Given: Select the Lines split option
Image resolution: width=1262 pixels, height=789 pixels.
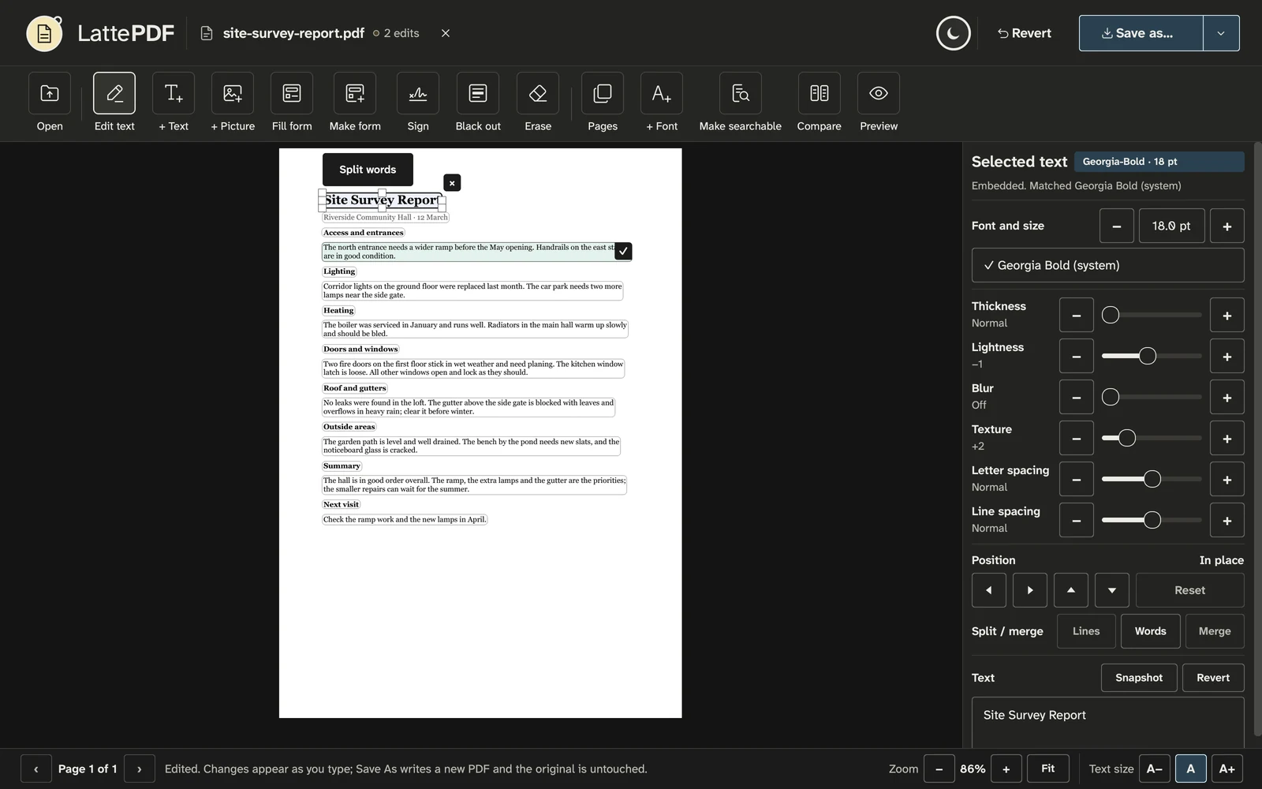Looking at the screenshot, I should click(x=1086, y=631).
